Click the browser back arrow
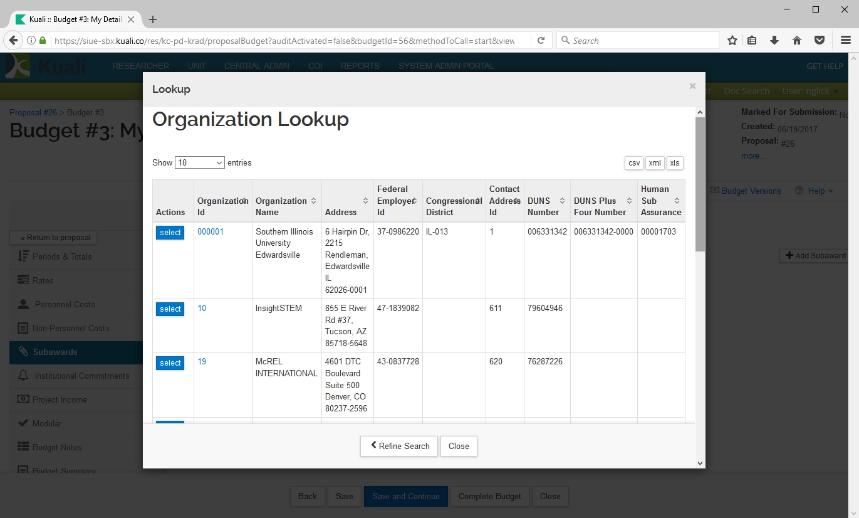Screen dimensions: 859x518 [13, 41]
